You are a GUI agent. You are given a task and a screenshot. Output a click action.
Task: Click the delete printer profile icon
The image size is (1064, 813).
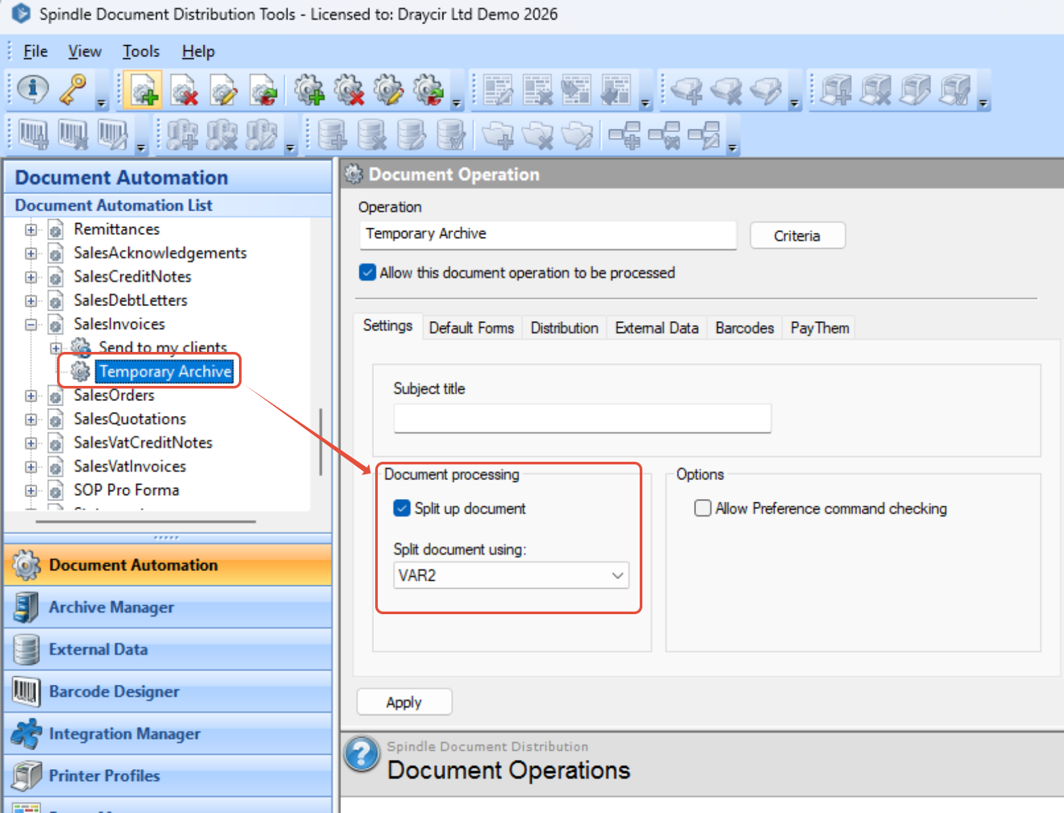point(876,90)
